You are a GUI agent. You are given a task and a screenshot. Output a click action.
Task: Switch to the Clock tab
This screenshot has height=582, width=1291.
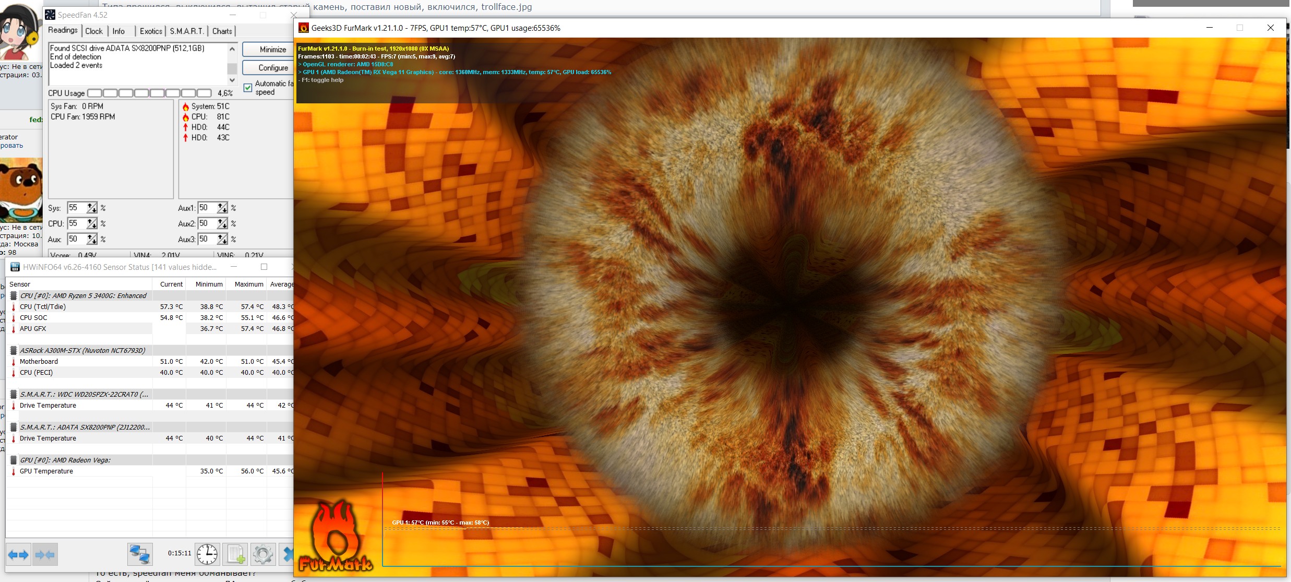point(94,31)
